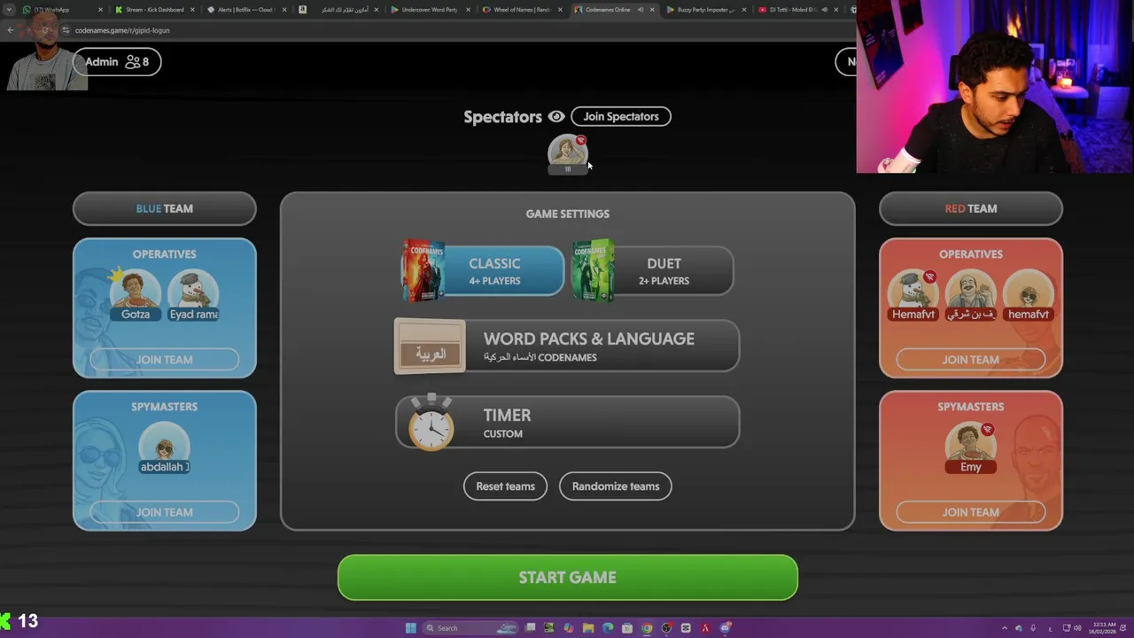Join the Red team operatives
Viewport: 1134px width, 638px height.
(970, 359)
